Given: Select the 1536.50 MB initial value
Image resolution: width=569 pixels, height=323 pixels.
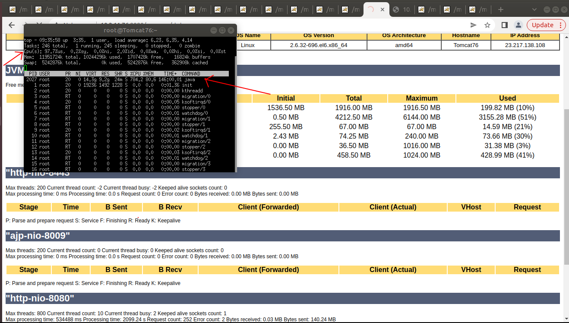Looking at the screenshot, I should click(286, 108).
